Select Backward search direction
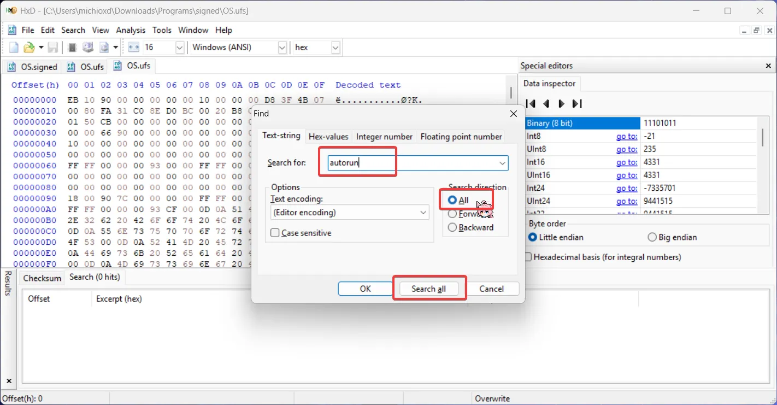Image resolution: width=777 pixels, height=405 pixels. tap(452, 227)
